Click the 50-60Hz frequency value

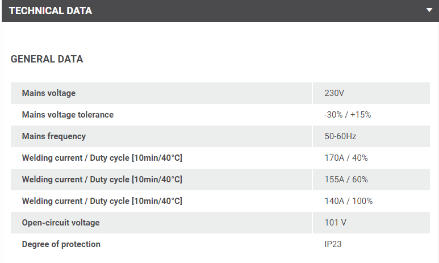tap(340, 136)
